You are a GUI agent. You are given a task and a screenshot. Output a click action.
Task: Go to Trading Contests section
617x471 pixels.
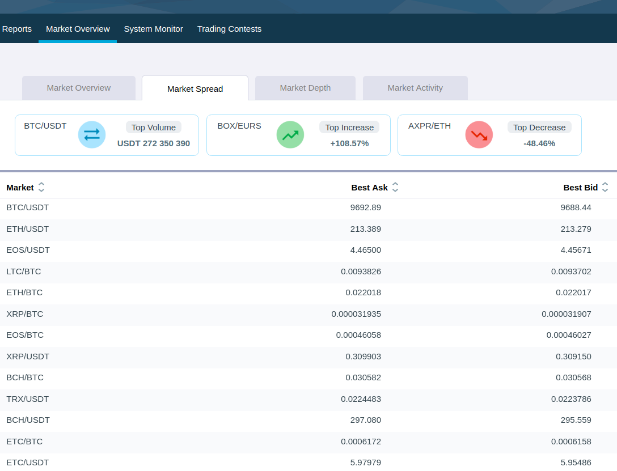(230, 29)
